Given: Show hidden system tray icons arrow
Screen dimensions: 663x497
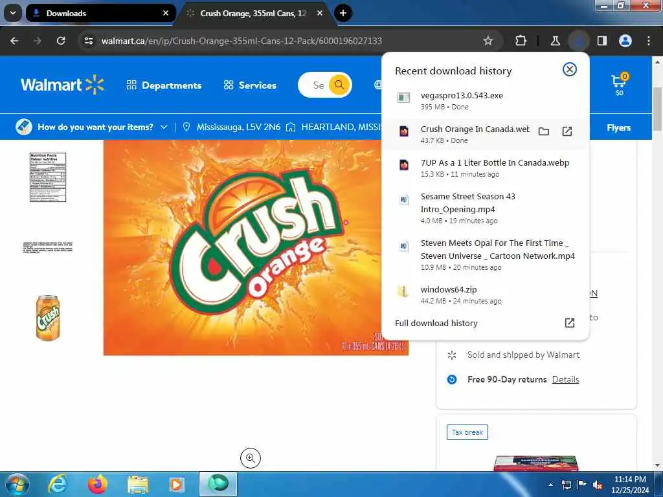Looking at the screenshot, I should [x=550, y=485].
